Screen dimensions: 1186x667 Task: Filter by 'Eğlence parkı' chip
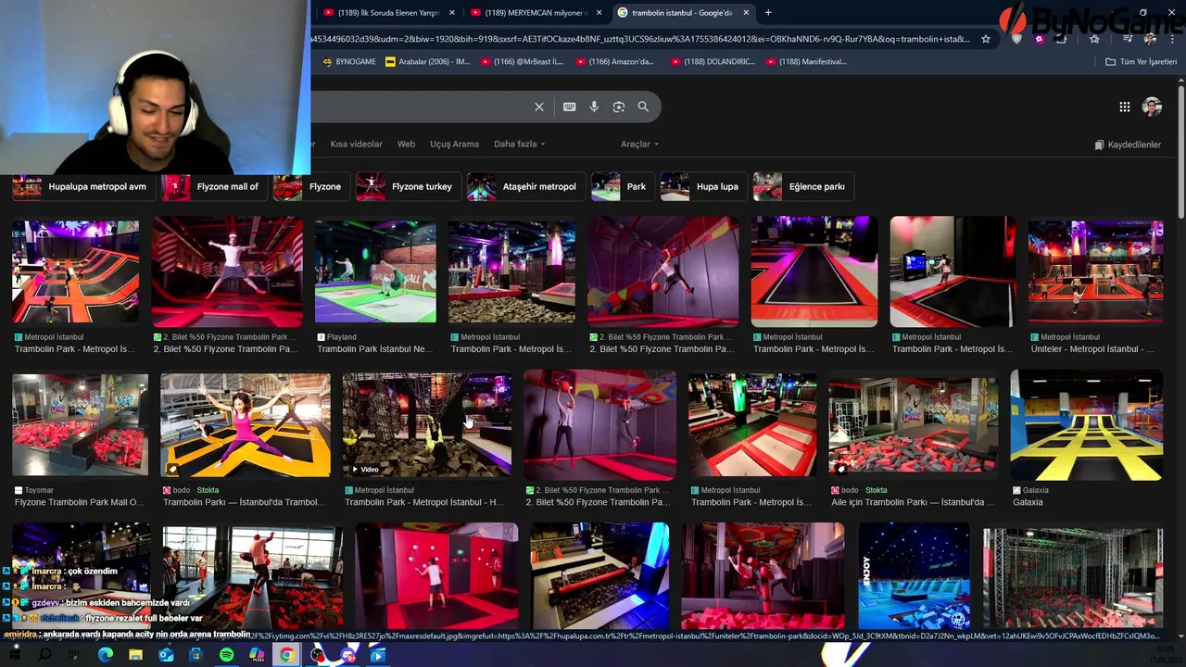click(x=802, y=186)
